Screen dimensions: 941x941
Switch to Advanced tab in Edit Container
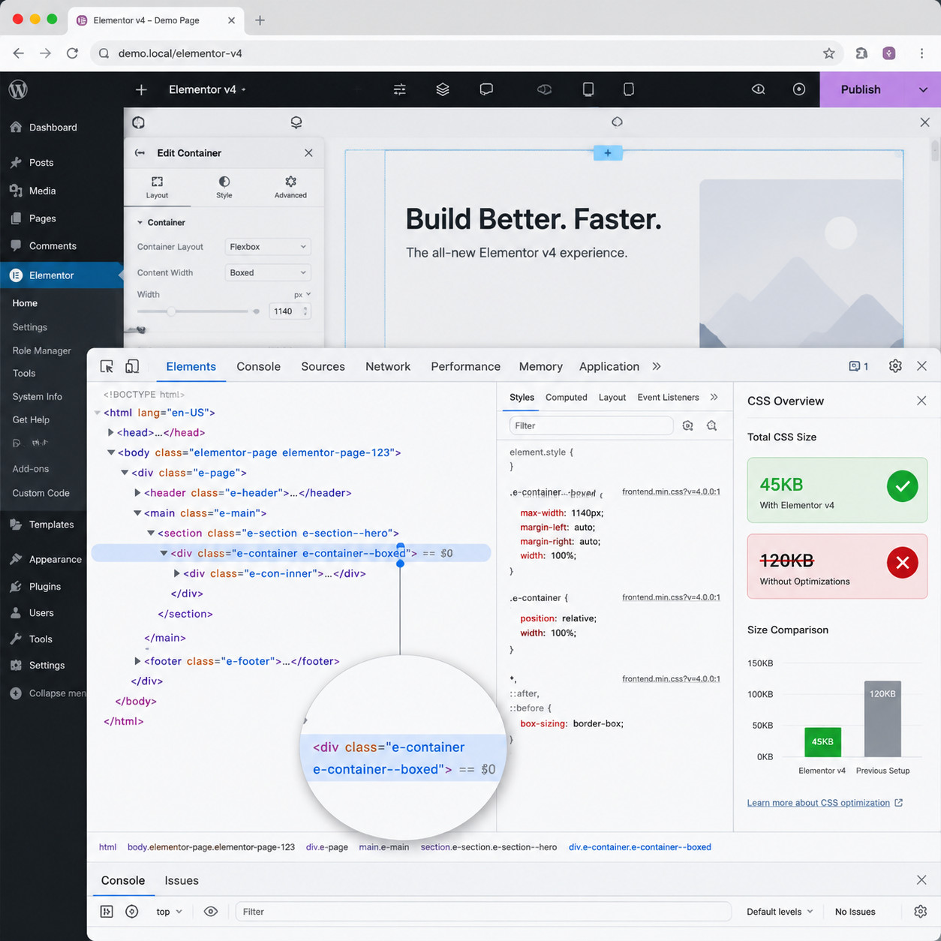click(290, 188)
